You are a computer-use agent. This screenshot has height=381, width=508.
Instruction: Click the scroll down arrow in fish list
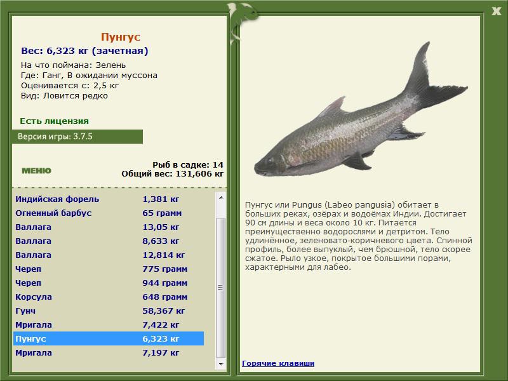220,364
